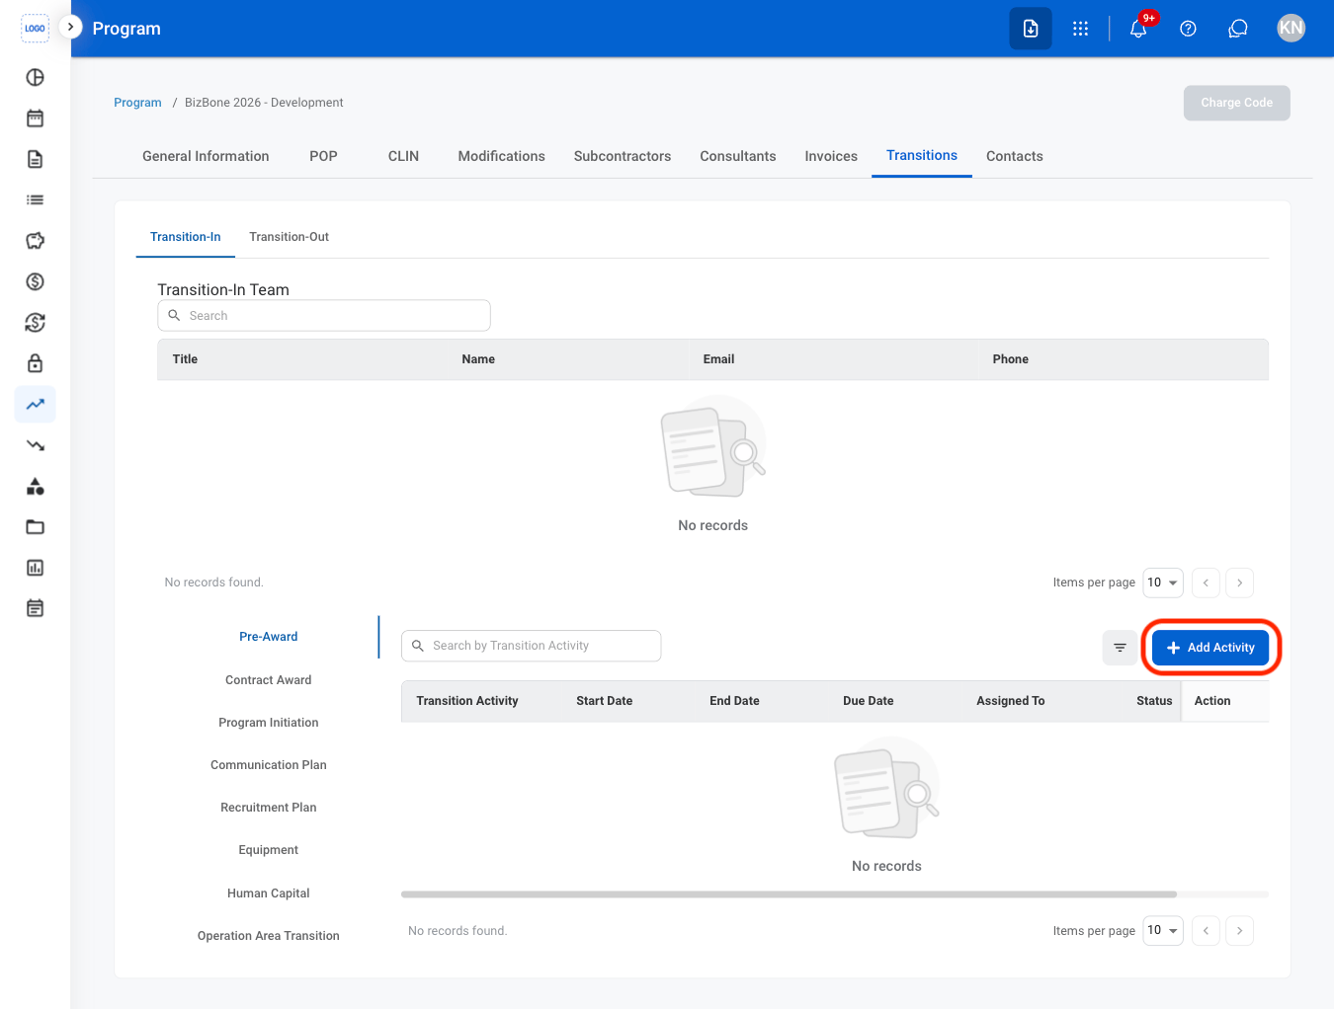Open the KN user avatar menu

click(x=1291, y=29)
